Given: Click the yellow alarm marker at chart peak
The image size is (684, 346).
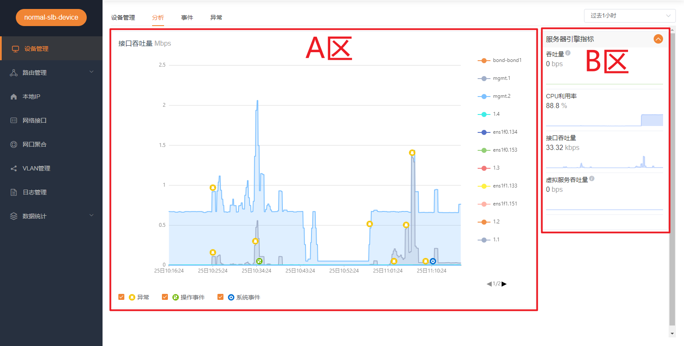Looking at the screenshot, I should [x=412, y=152].
